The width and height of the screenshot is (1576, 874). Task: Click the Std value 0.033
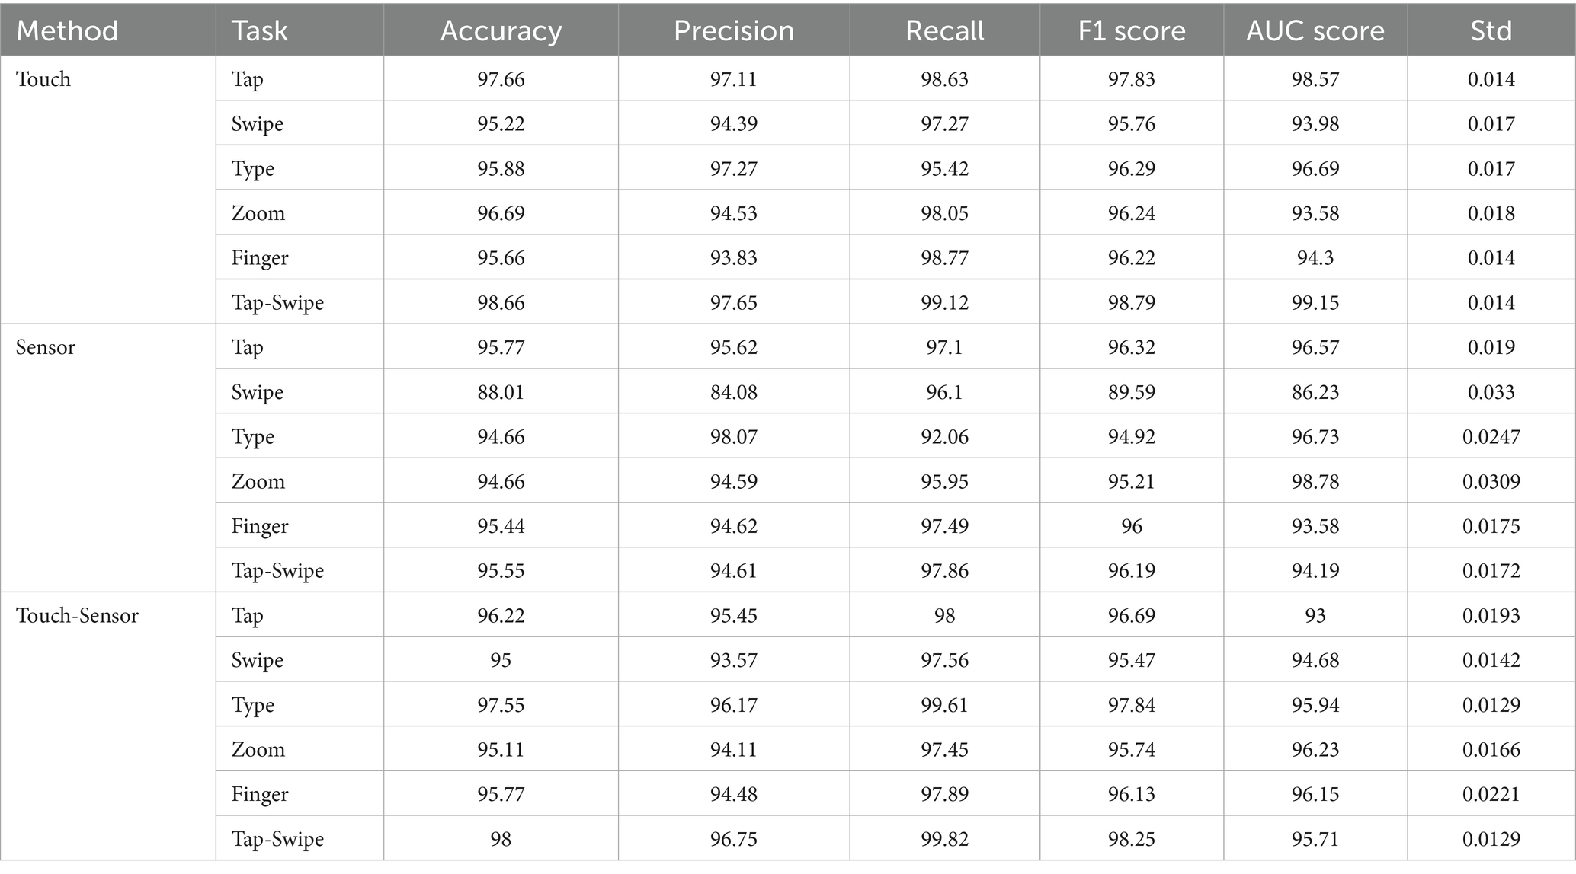coord(1491,392)
